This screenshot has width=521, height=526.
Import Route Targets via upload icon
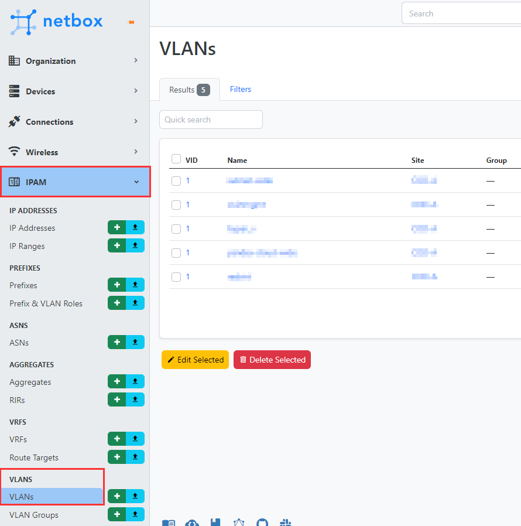point(135,457)
